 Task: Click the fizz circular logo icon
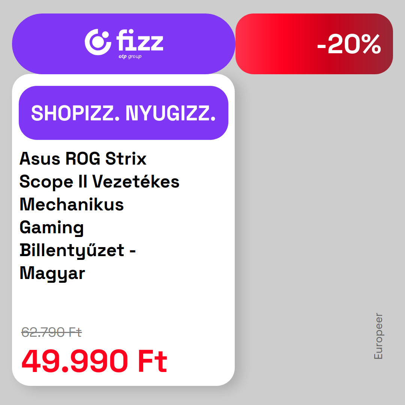click(98, 42)
